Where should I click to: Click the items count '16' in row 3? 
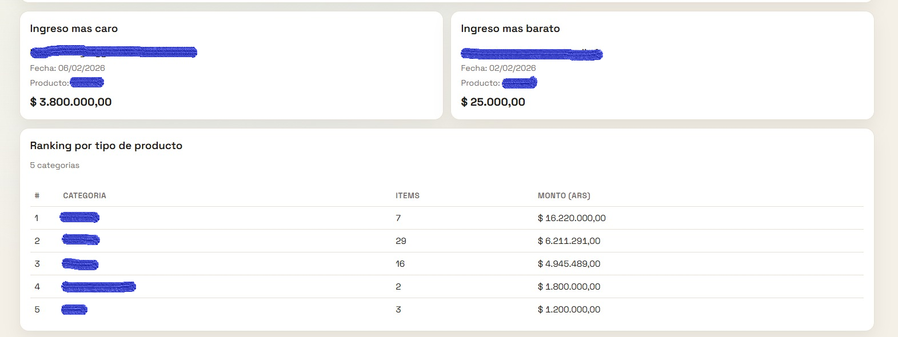point(400,263)
